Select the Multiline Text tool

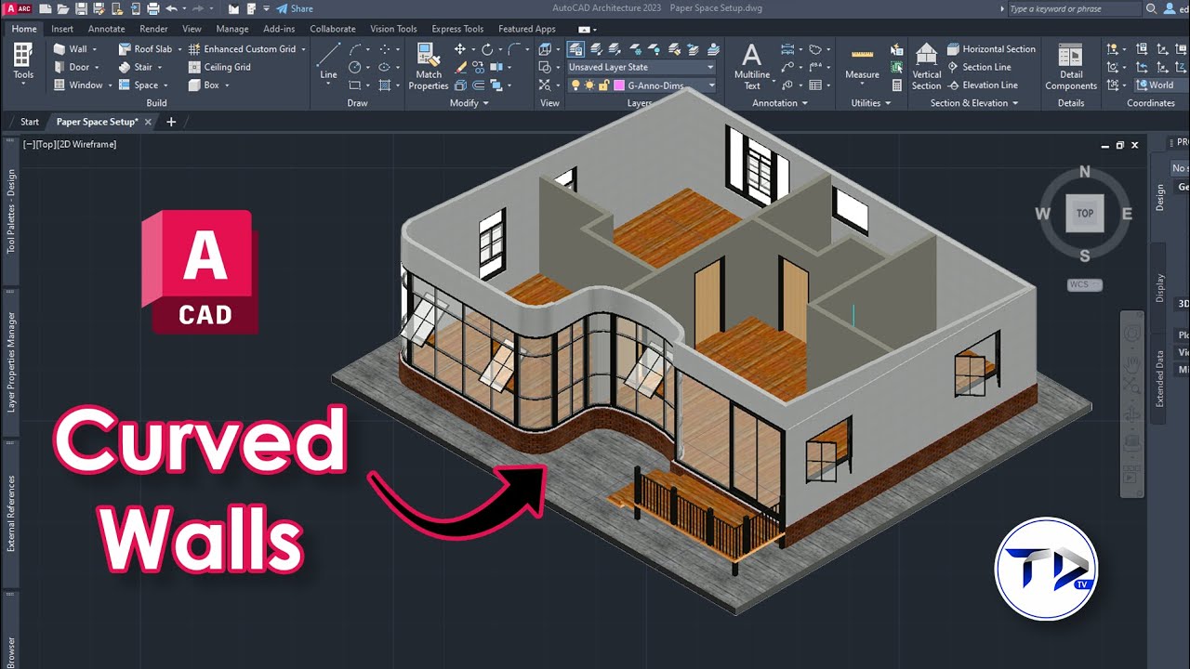tap(751, 66)
